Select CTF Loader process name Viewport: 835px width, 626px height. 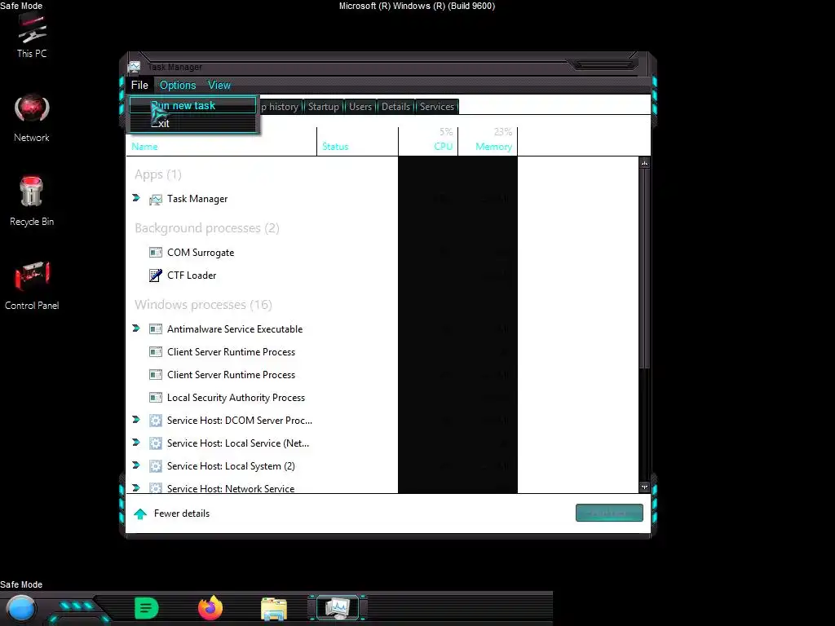pyautogui.click(x=192, y=276)
